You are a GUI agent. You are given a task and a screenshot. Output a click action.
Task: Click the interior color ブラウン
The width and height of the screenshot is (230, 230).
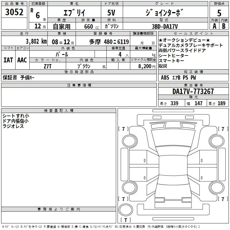pyautogui.click(x=84, y=66)
